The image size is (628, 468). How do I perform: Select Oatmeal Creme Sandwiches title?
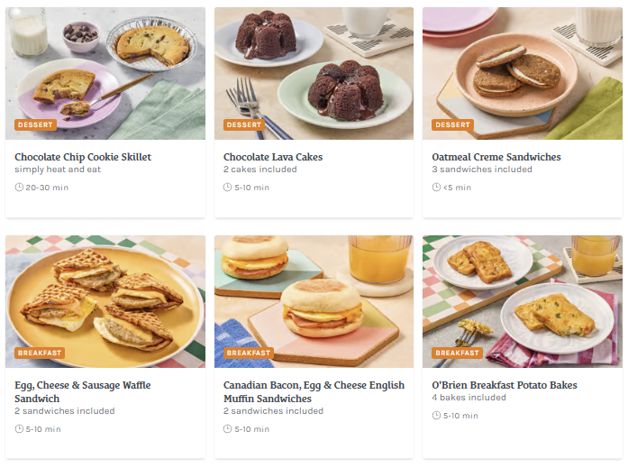(x=496, y=157)
